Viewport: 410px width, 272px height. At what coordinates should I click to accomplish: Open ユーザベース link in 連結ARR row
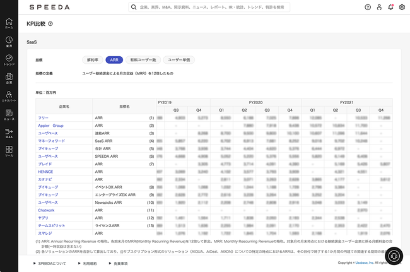coord(48,133)
